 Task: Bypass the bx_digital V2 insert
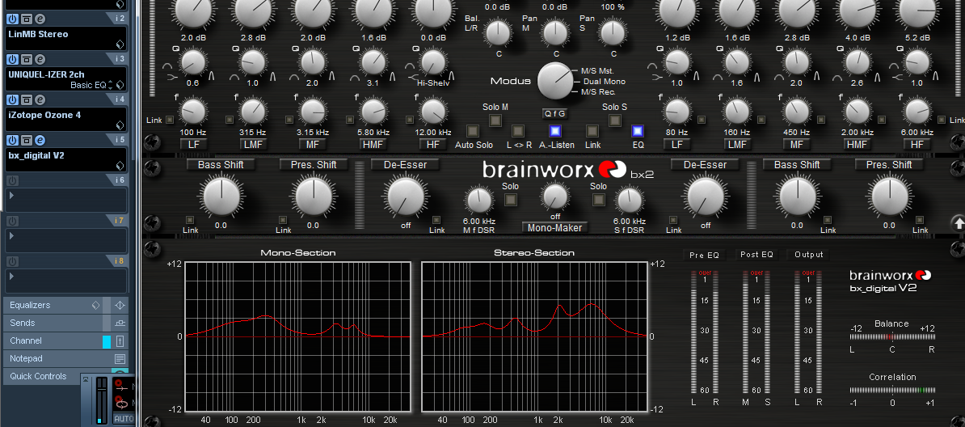click(27, 140)
